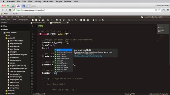Viewport: 170px width, 95px height.
Task: Open the File menu in Codeanywhere
Action: (7, 17)
